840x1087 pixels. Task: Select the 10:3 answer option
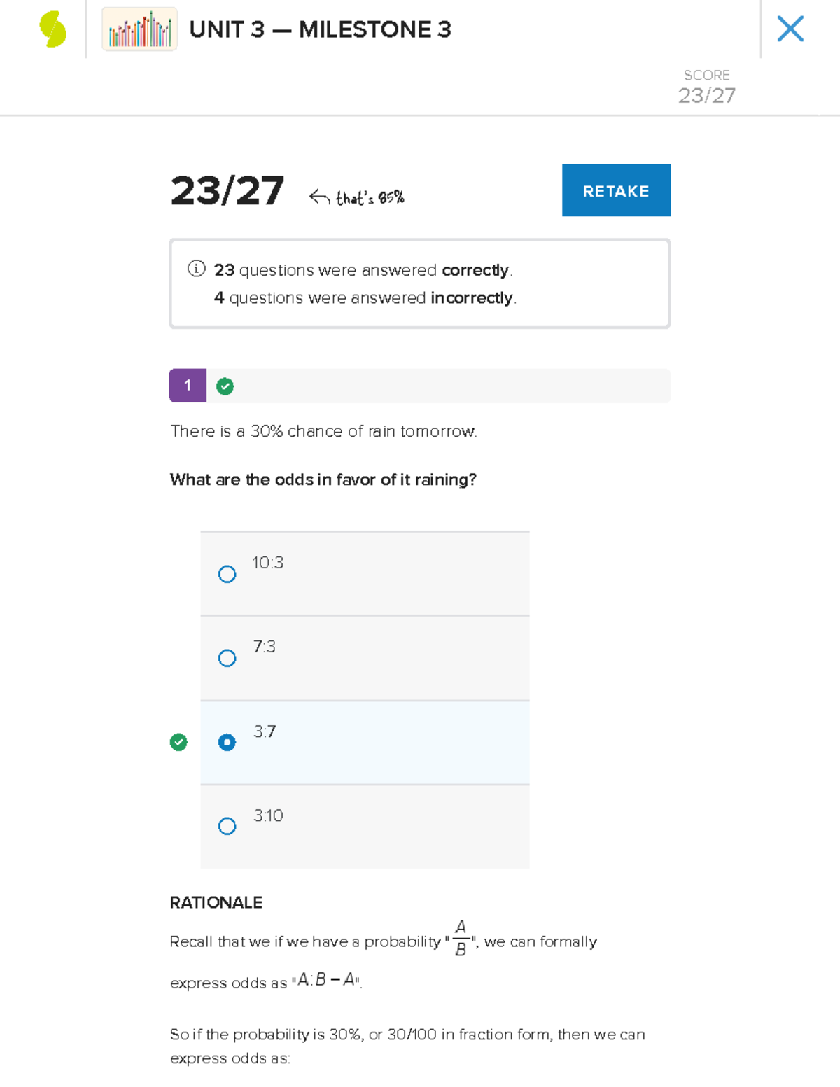point(227,573)
